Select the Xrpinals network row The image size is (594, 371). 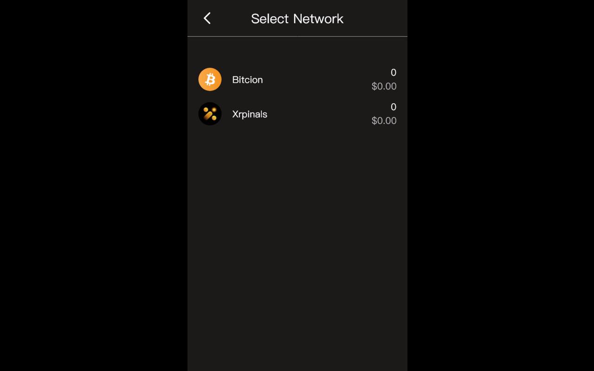[x=297, y=114]
